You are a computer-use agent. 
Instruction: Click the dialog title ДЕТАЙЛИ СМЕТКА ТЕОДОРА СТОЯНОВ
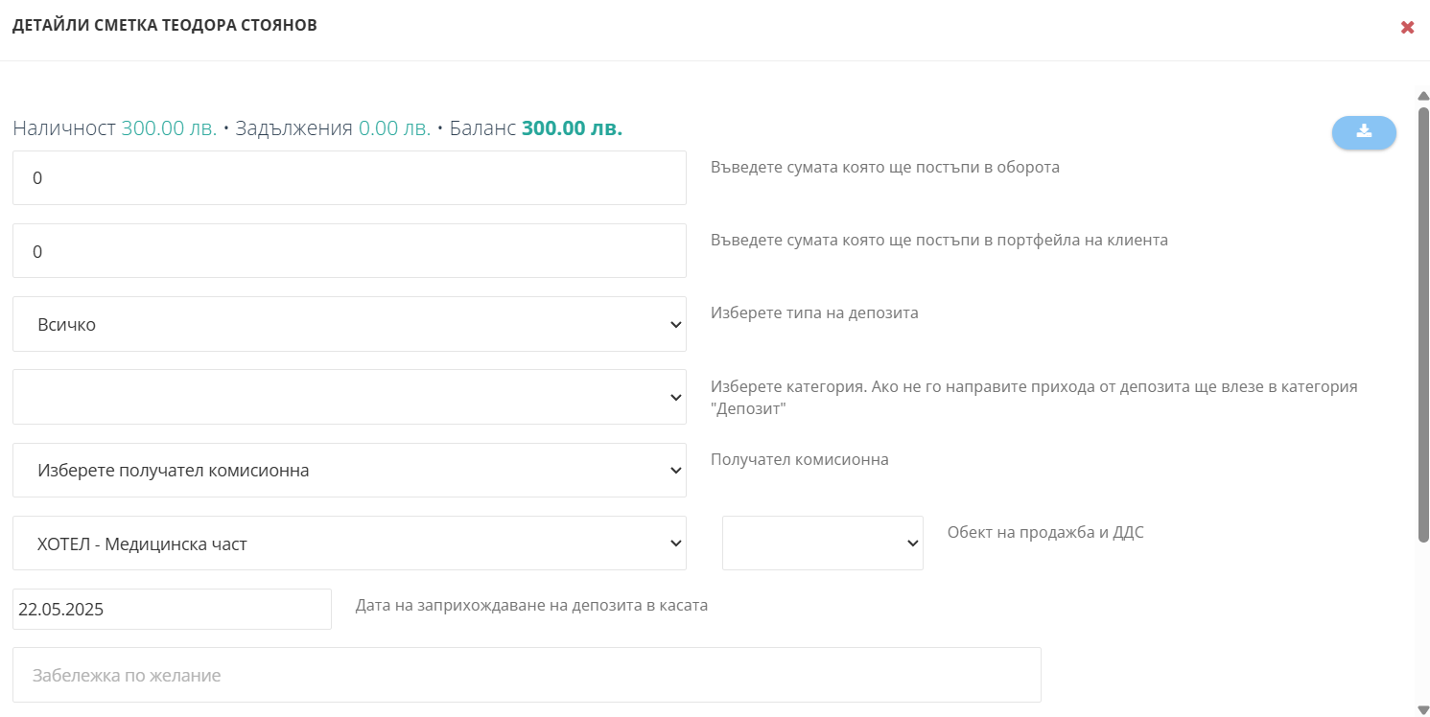[165, 26]
